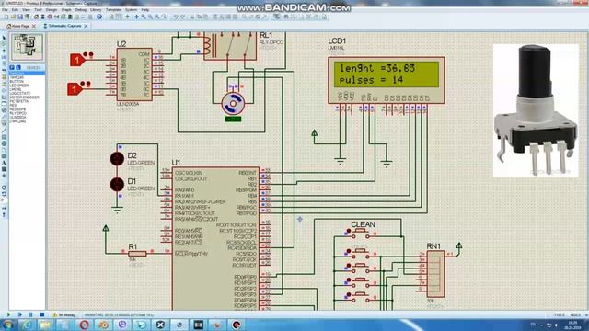Click the New Project toolbar icon
The height and width of the screenshot is (331, 589).
click(6, 17)
